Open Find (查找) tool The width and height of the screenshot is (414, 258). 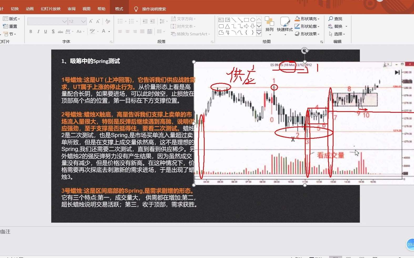(x=335, y=19)
